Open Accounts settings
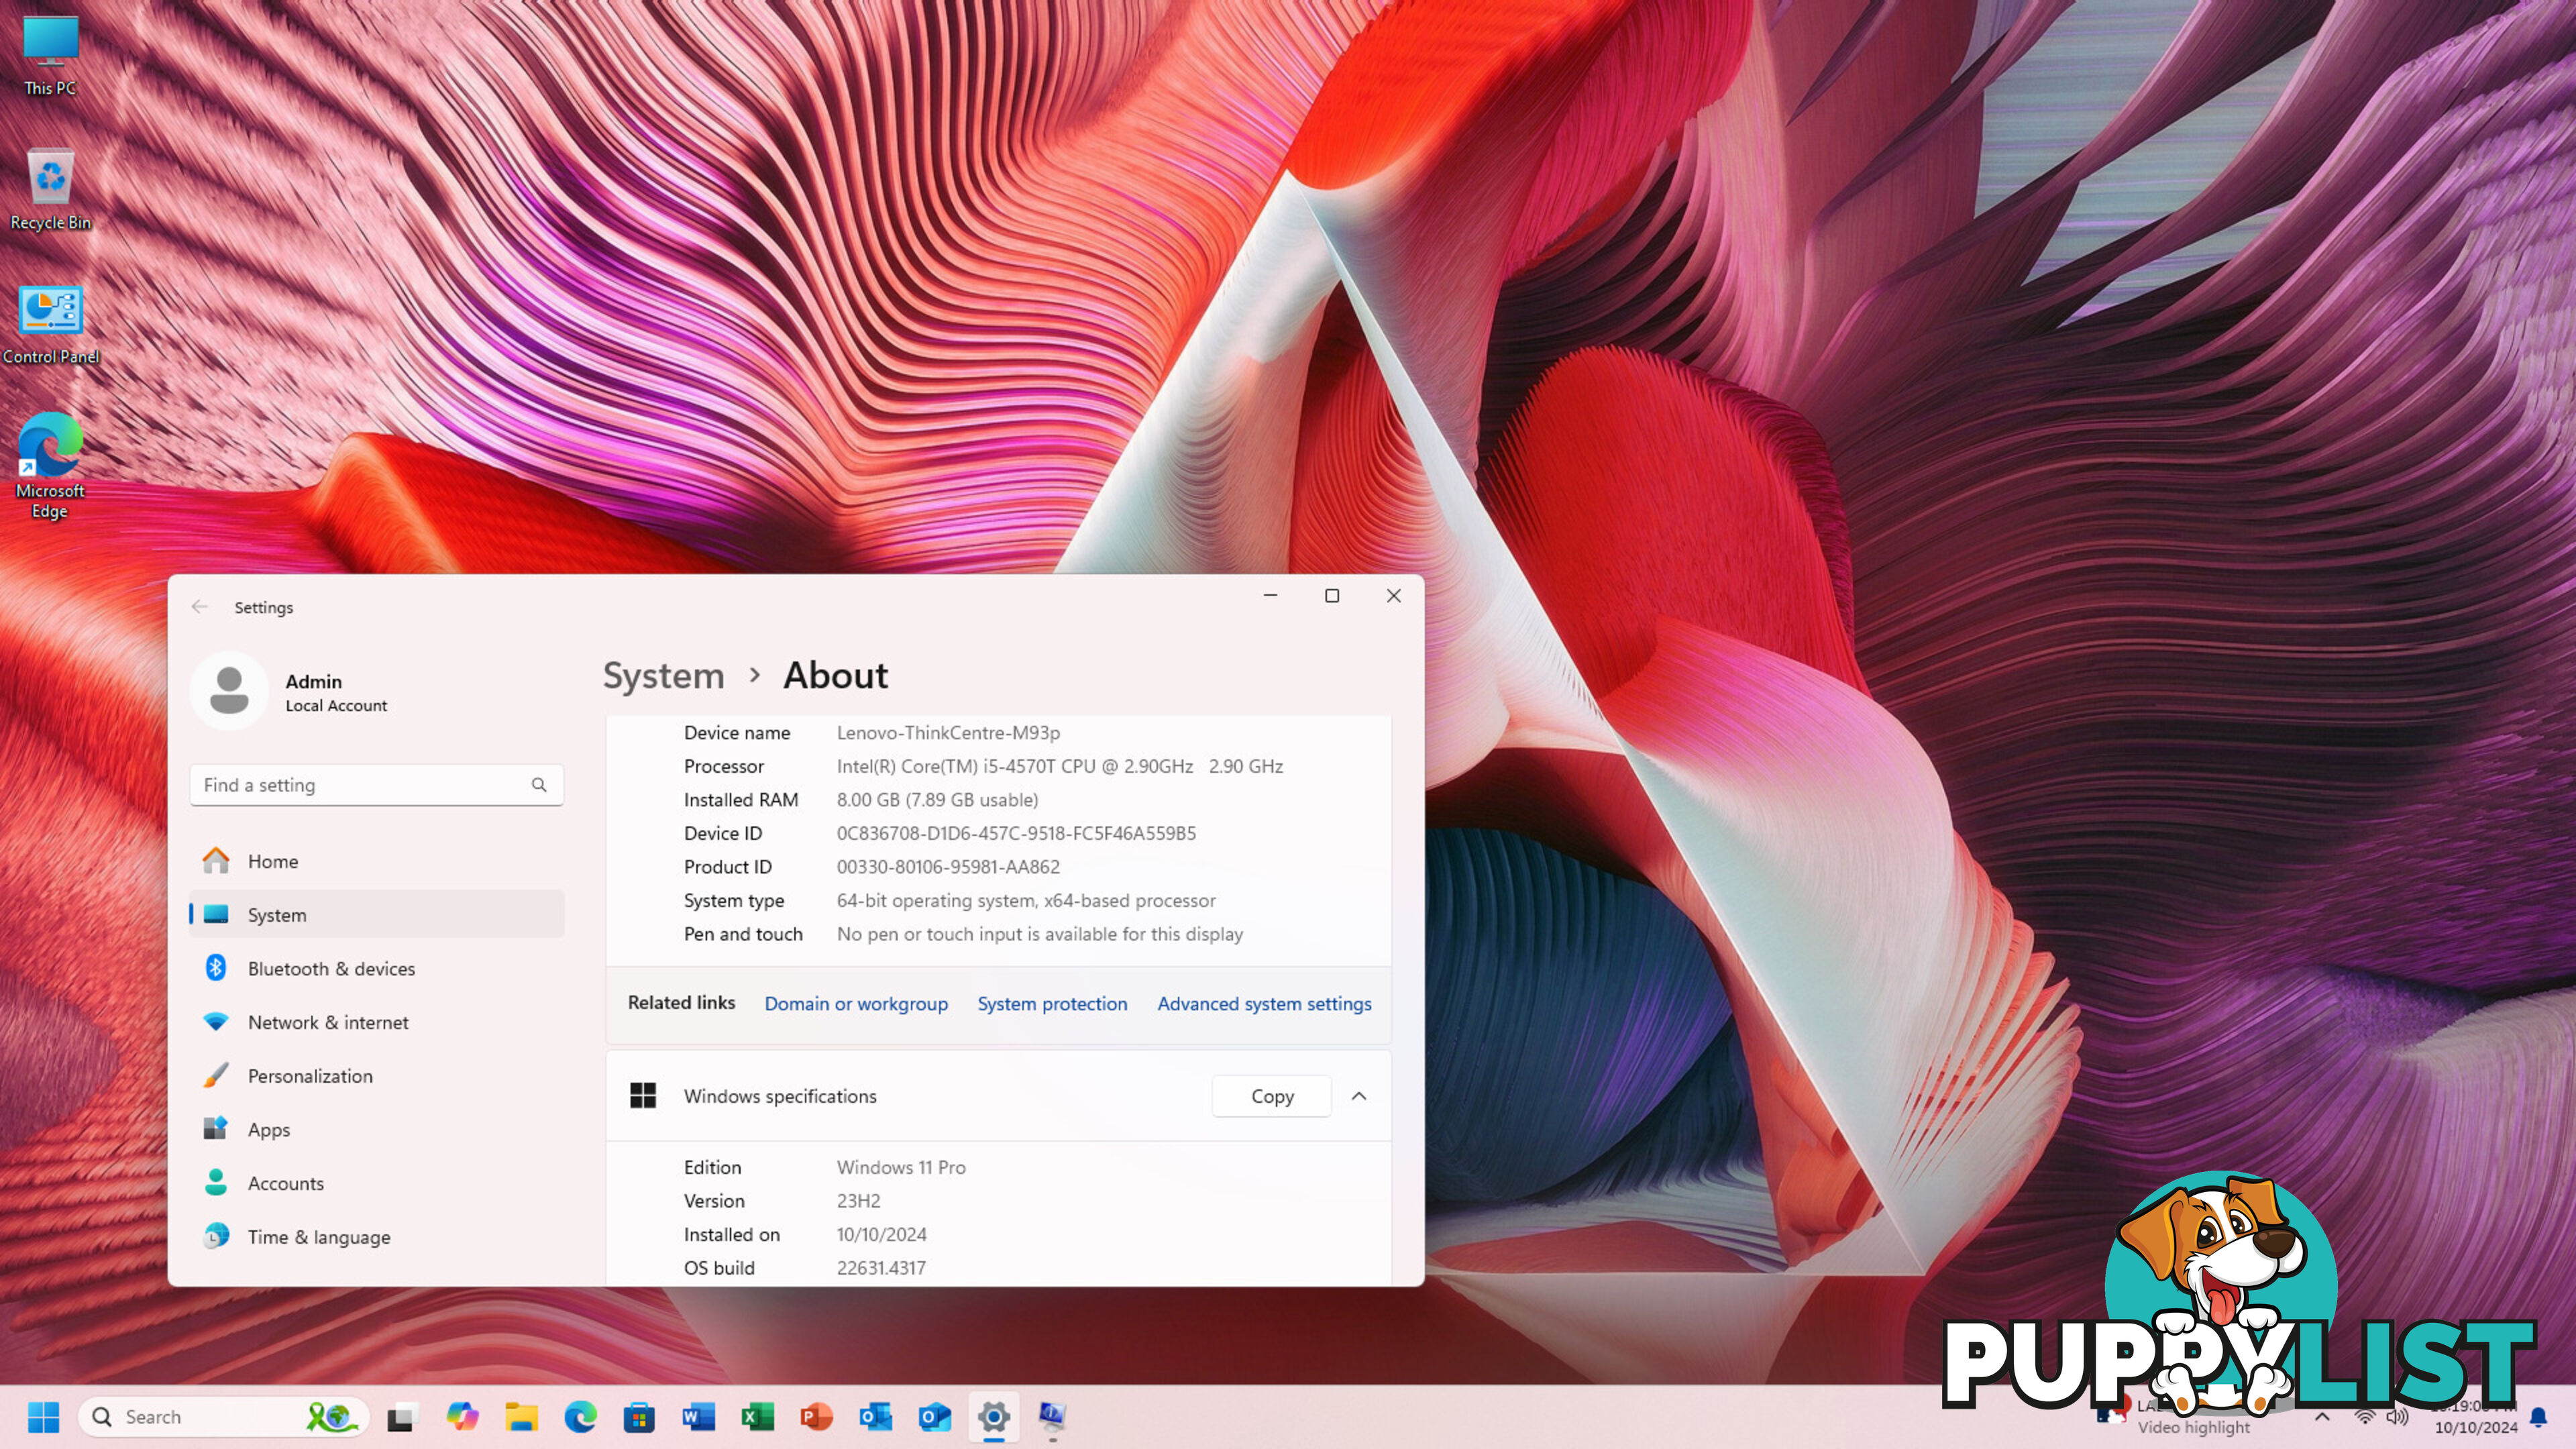Screen dimensions: 2576x1449 pyautogui.click(x=376, y=1183)
